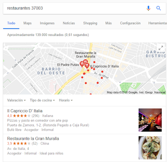Click the Il Capriccio restaurant interior photo
This screenshot has height=162, width=167.
[x=150, y=120]
